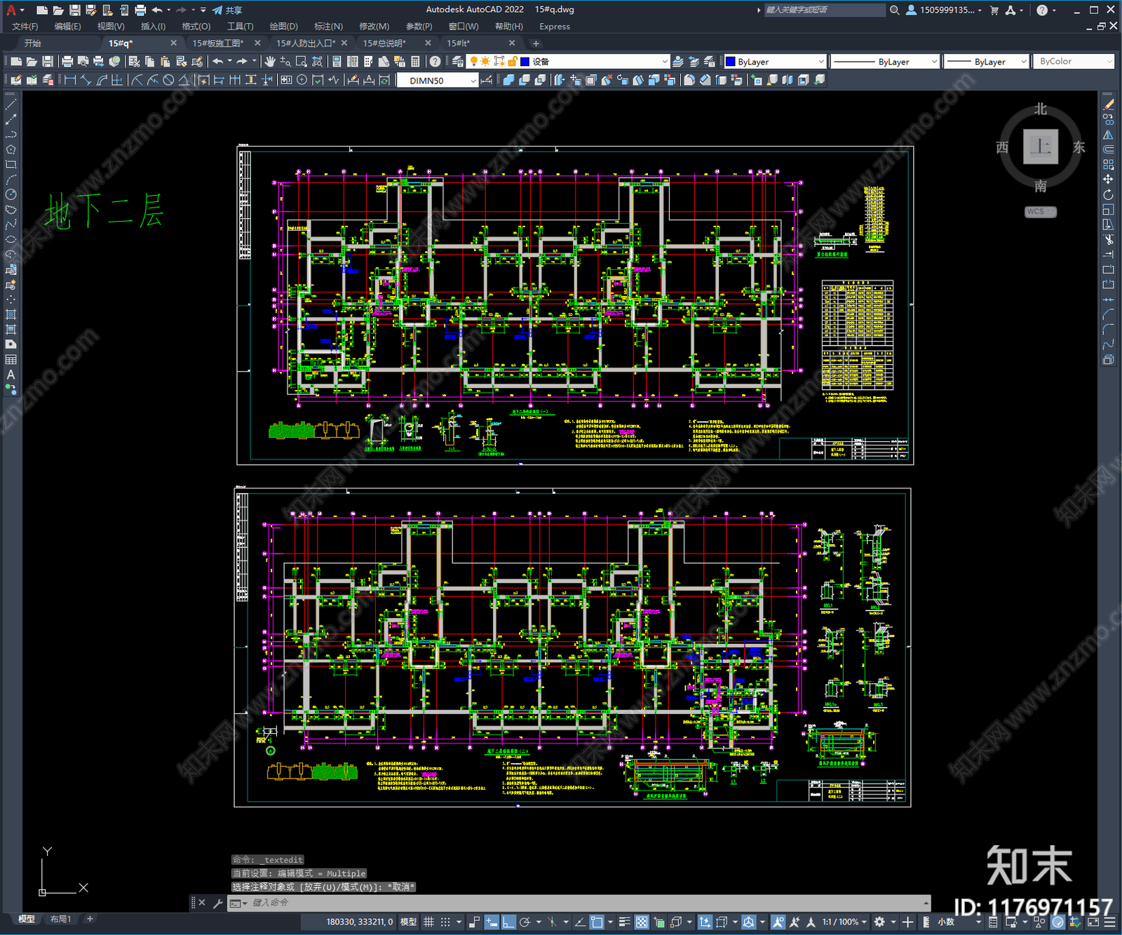The width and height of the screenshot is (1122, 935).
Task: Open the 标注(N) menu
Action: [x=328, y=27]
